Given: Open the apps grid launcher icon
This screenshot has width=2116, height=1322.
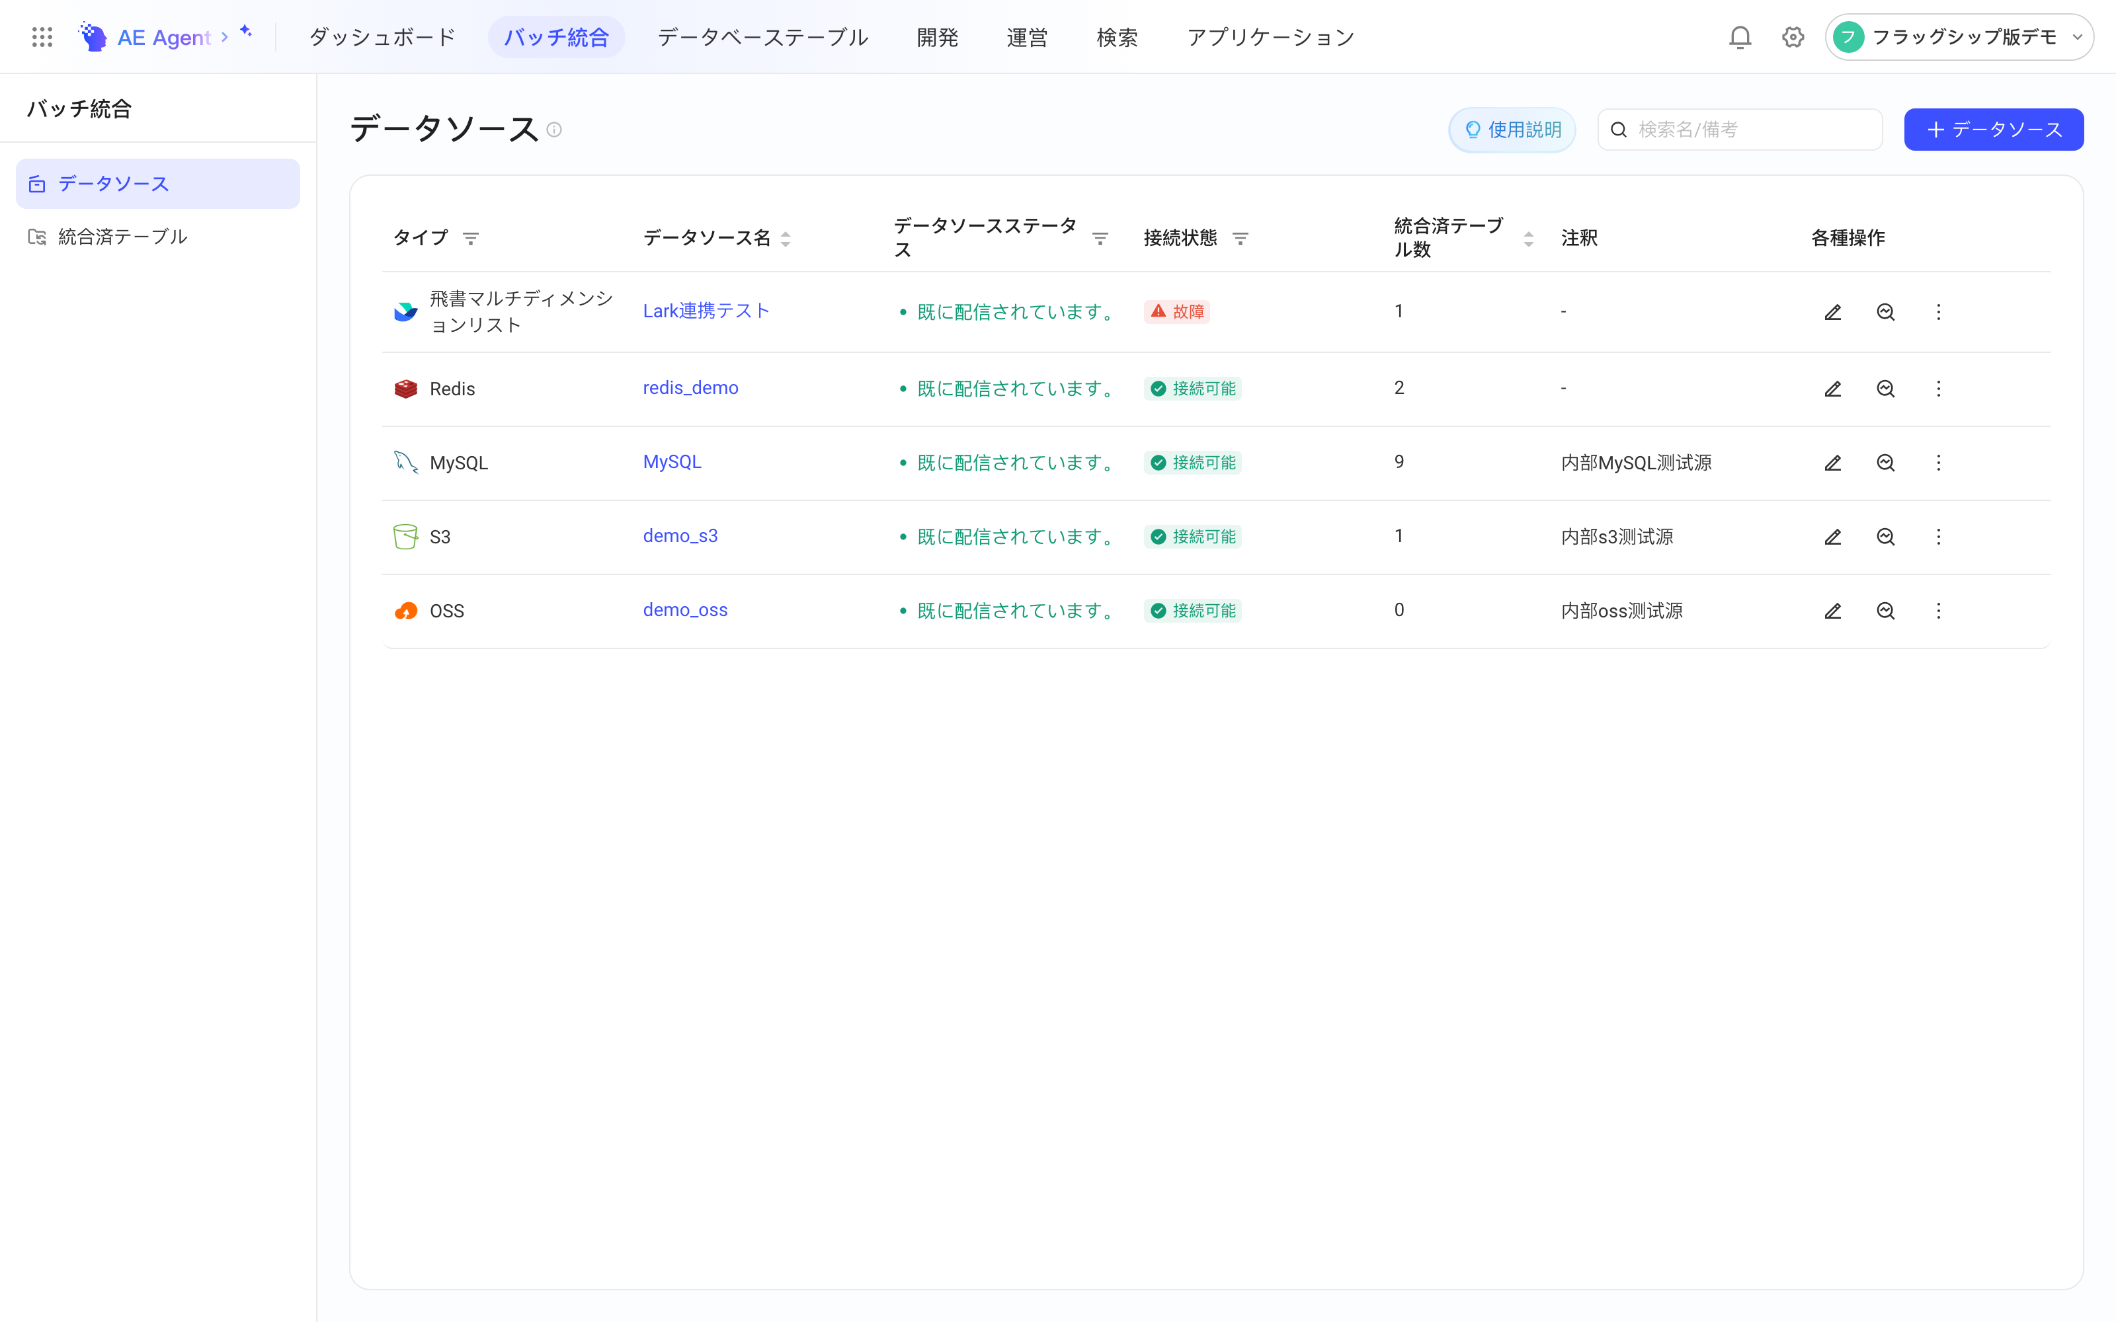Looking at the screenshot, I should [42, 37].
